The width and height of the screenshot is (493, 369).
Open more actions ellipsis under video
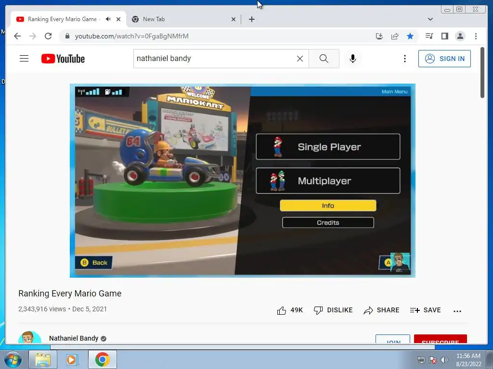[x=457, y=311]
